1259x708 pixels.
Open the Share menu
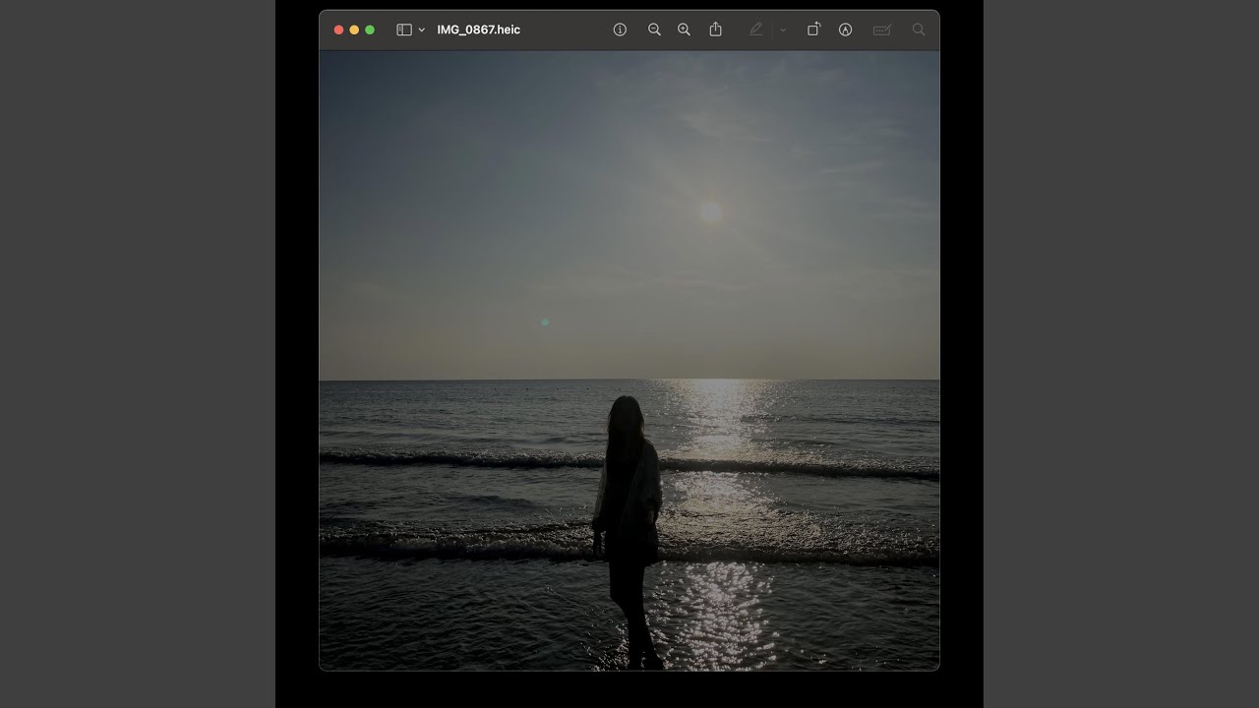click(x=715, y=29)
